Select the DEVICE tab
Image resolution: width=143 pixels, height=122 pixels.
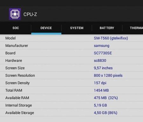[x=46, y=28]
